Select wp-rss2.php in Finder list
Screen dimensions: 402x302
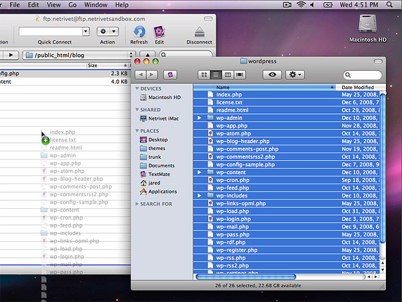[286, 265]
